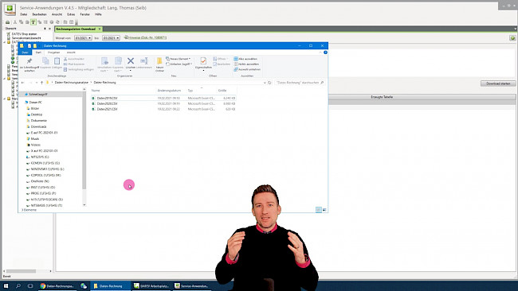Click Alles auswählen in ribbon
Viewport: 518px width, 291px height.
pyautogui.click(x=245, y=59)
